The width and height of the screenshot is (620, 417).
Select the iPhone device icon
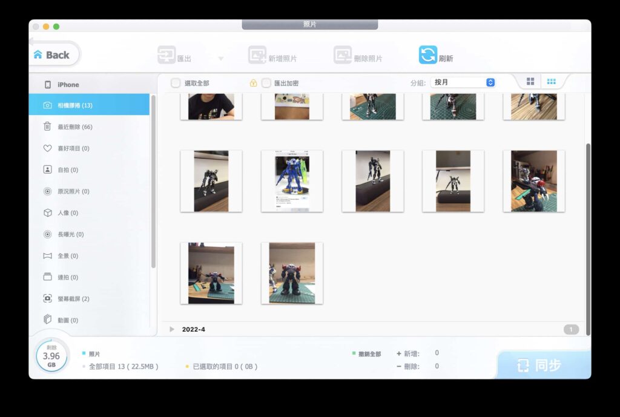(48, 85)
